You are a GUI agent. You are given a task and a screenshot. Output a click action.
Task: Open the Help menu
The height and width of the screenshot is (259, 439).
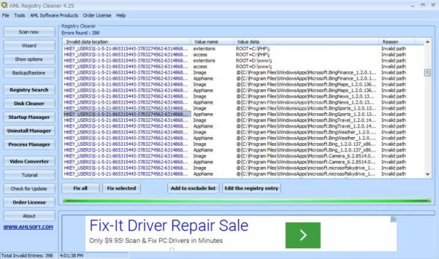point(120,16)
